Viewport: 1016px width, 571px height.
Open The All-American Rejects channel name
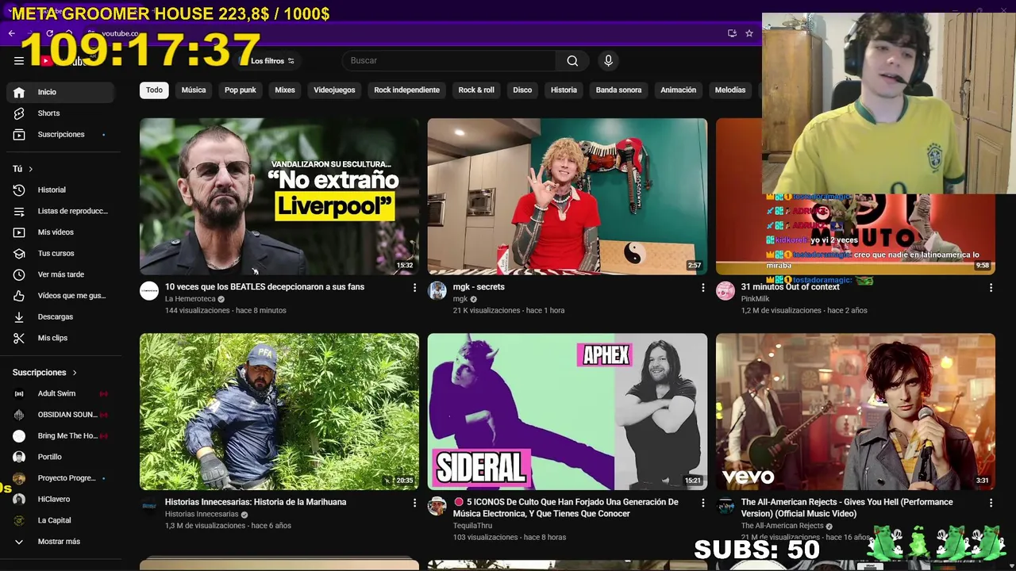782,527
